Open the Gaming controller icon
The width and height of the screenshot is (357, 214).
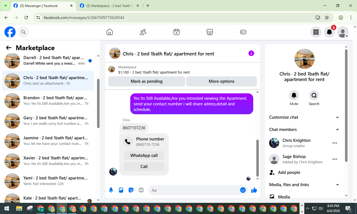click(243, 32)
